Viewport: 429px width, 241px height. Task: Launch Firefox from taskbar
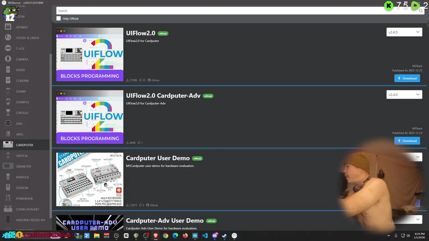coord(185,236)
